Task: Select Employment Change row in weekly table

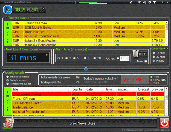Action: [x=88, y=94]
